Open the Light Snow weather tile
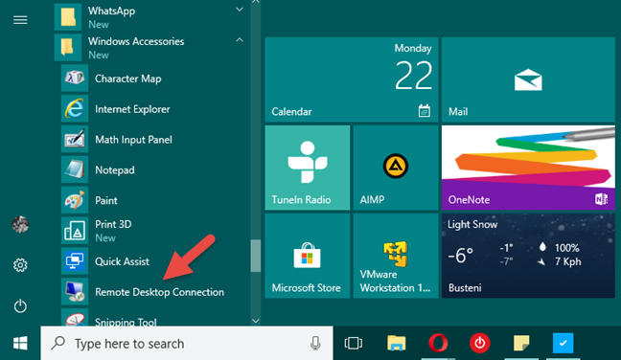This screenshot has height=360, width=621. pos(528,256)
